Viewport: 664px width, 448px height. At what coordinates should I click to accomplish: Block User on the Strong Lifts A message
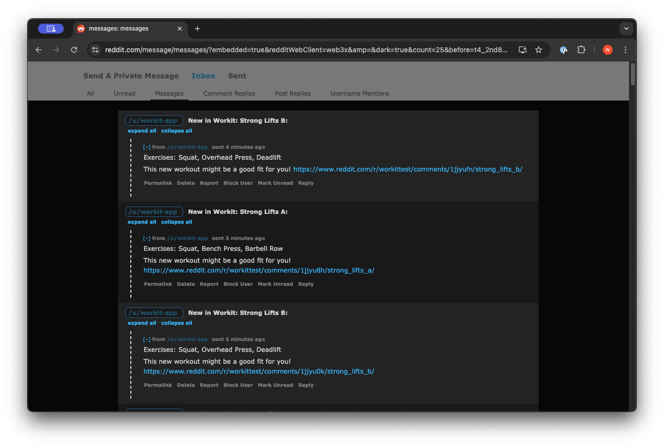tap(238, 284)
